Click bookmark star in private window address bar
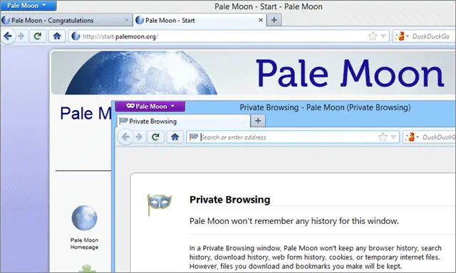The width and height of the screenshot is (456, 273). pos(383,137)
